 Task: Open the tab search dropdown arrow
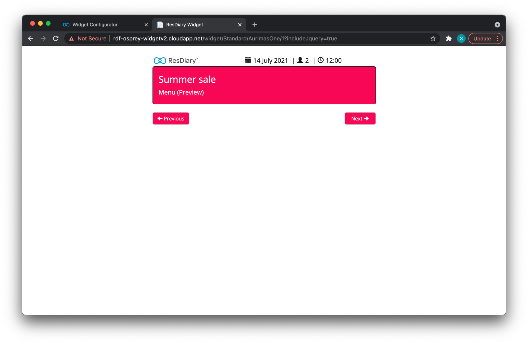(497, 25)
